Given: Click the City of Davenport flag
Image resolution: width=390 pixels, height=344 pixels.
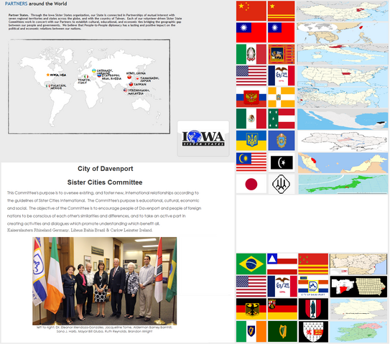Looking at the screenshot, I should [x=313, y=287].
